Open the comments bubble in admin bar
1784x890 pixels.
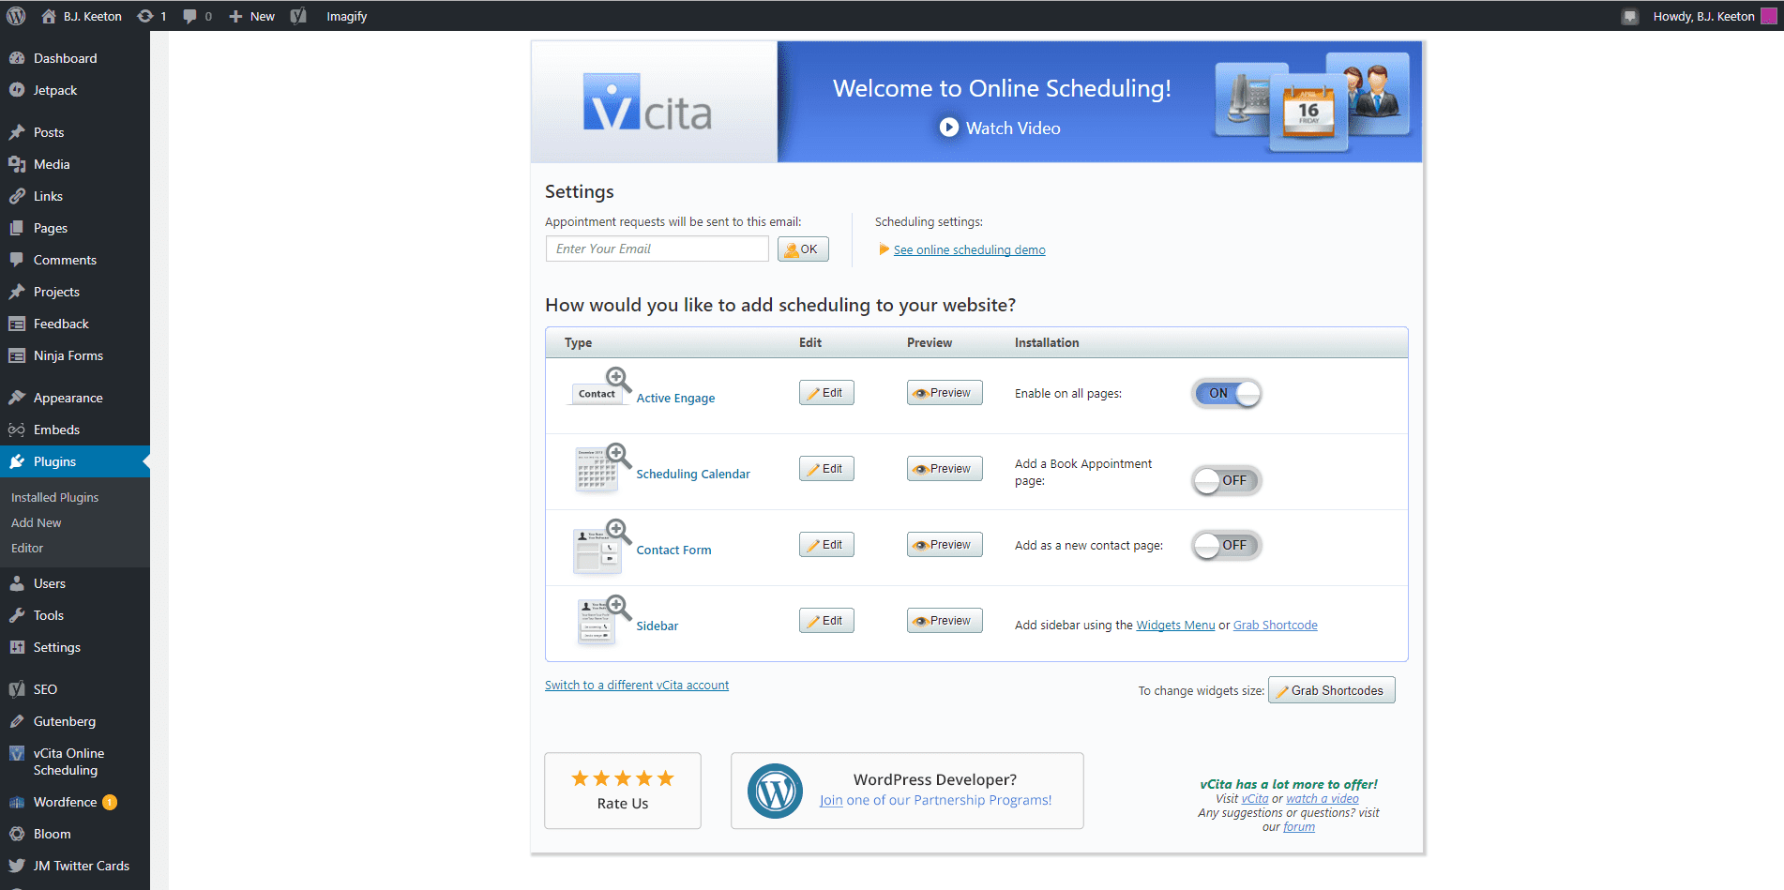click(197, 16)
